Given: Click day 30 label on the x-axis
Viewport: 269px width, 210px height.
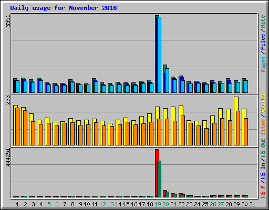Looking at the screenshot, I should (x=244, y=204).
